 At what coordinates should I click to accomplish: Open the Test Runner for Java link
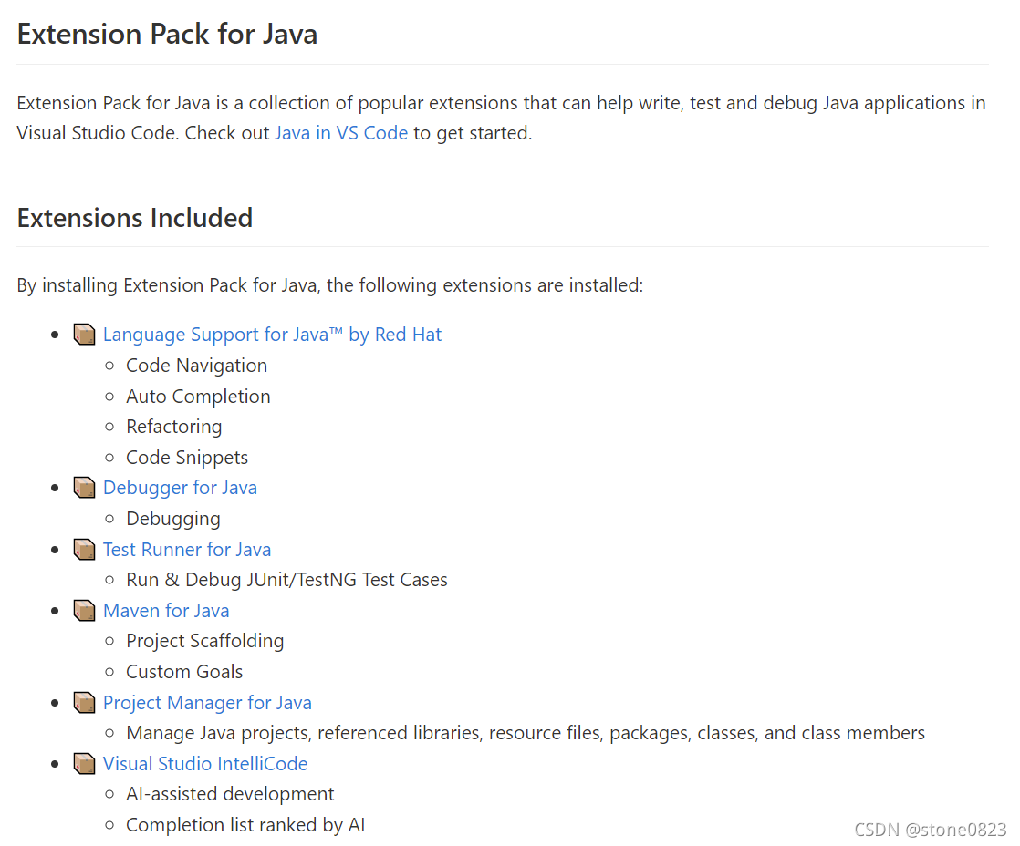tap(187, 550)
